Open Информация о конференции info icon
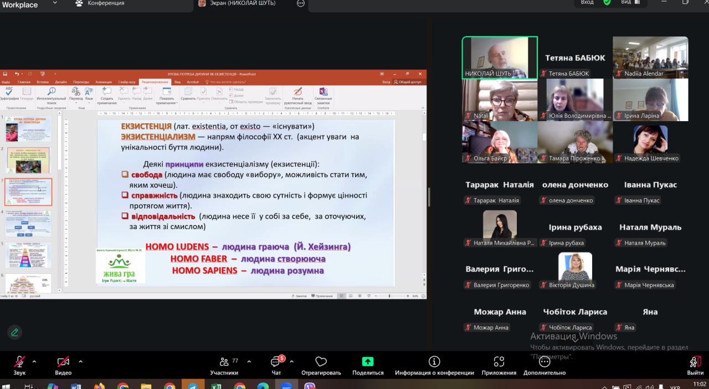The height and width of the screenshot is (389, 709). pyautogui.click(x=434, y=362)
